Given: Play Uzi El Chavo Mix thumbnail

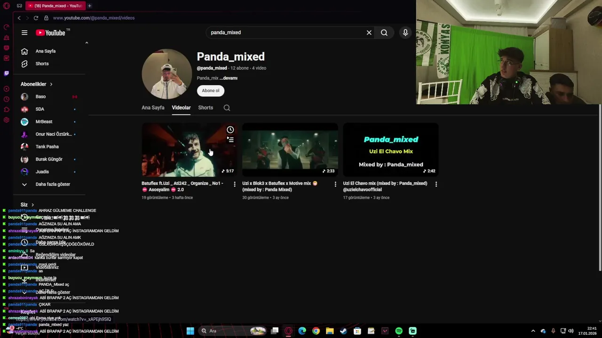Looking at the screenshot, I should coord(391,150).
